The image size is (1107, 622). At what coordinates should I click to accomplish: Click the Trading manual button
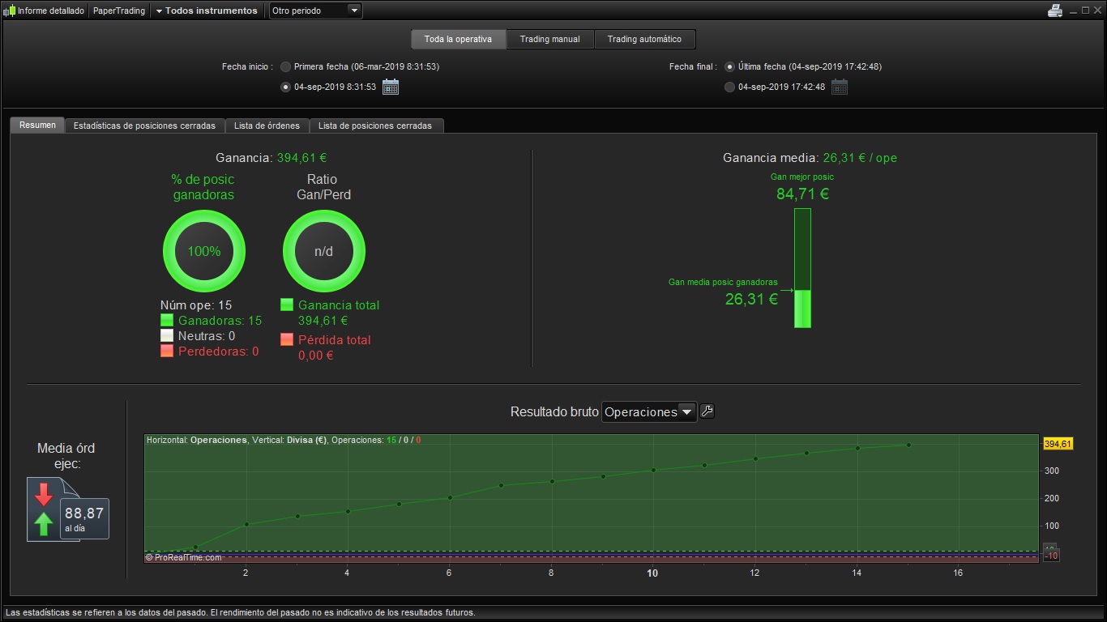[x=549, y=39]
